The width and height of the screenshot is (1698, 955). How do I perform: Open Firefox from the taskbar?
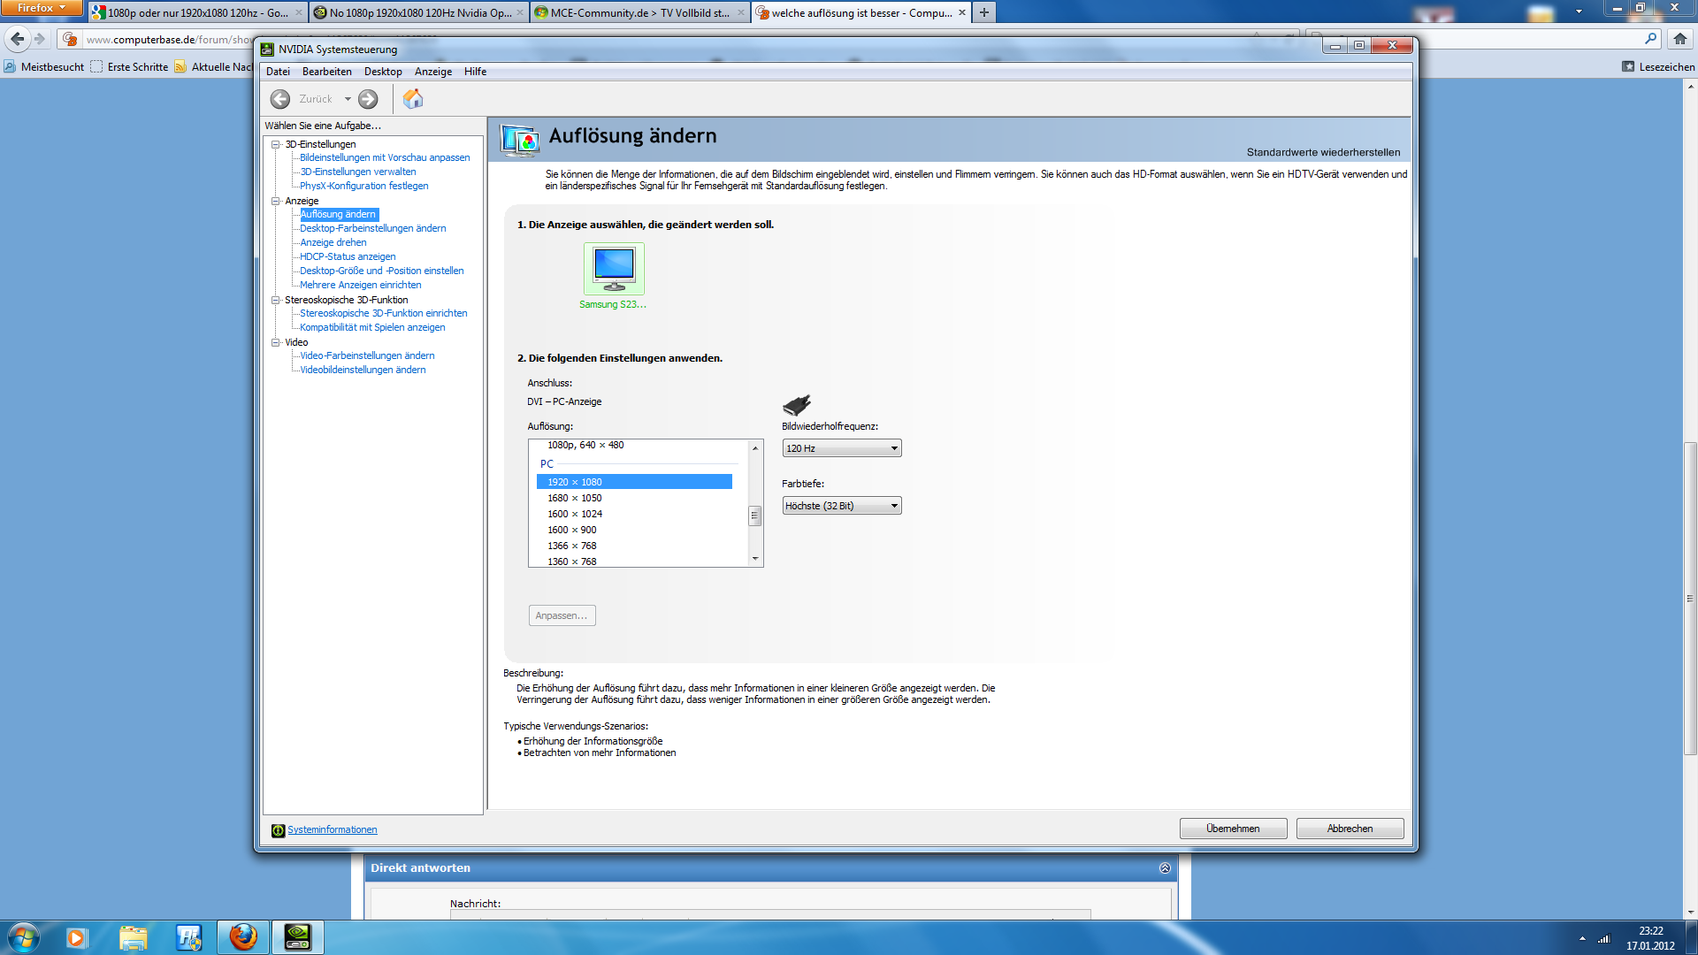click(x=243, y=937)
